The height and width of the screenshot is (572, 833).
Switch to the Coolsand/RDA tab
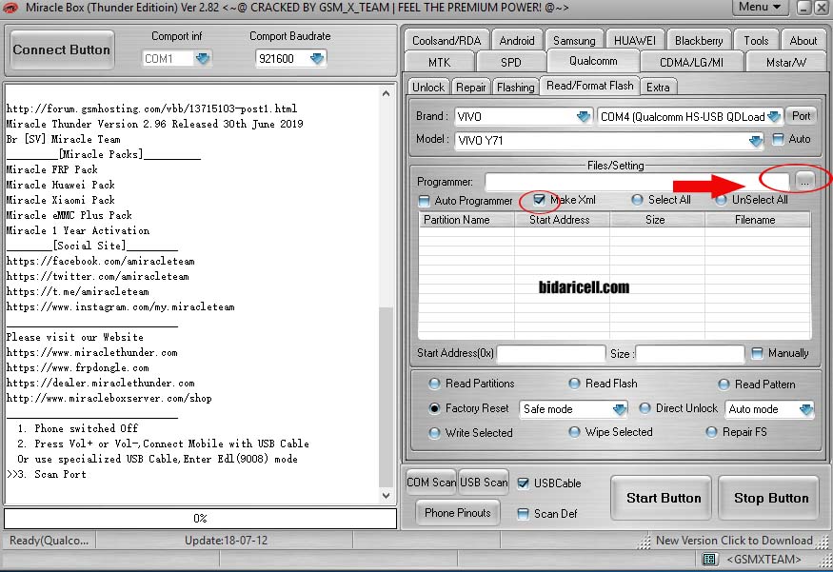click(446, 40)
